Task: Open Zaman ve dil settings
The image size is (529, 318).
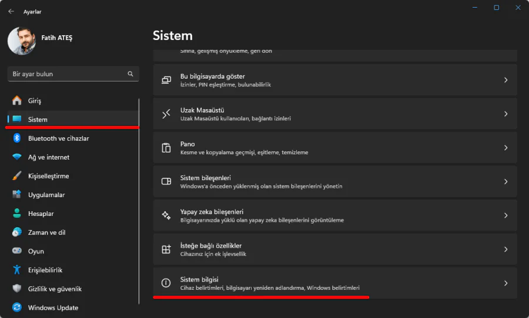Action: point(73,232)
